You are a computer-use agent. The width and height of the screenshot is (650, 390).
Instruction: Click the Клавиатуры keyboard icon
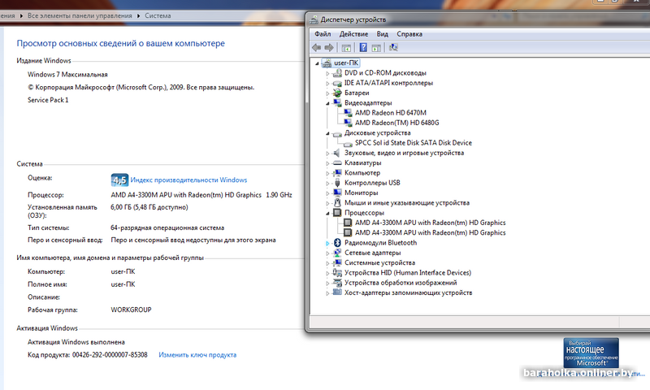point(337,162)
